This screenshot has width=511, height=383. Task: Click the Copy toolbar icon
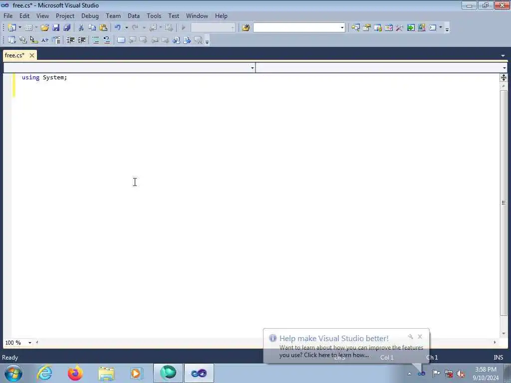pyautogui.click(x=92, y=28)
